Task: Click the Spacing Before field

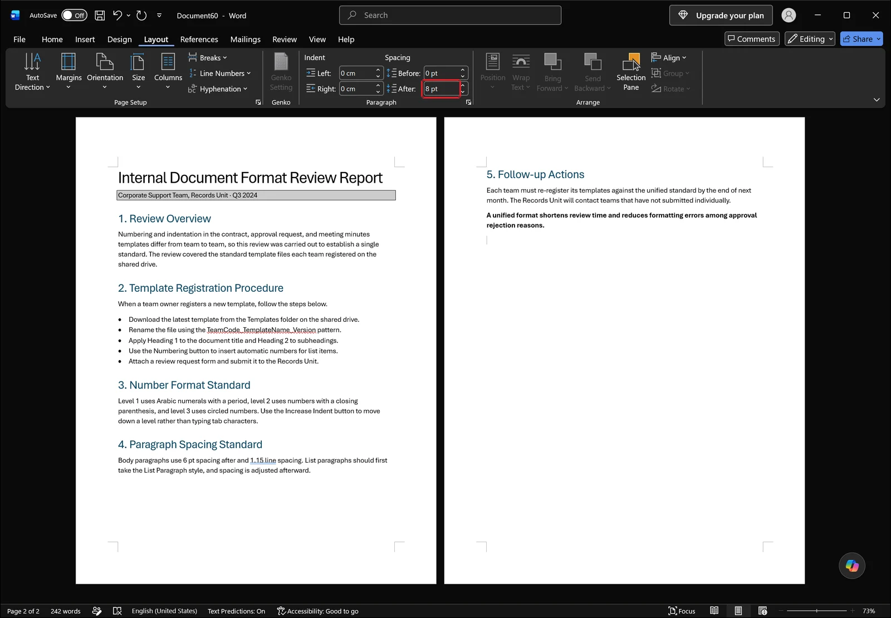Action: click(x=442, y=73)
